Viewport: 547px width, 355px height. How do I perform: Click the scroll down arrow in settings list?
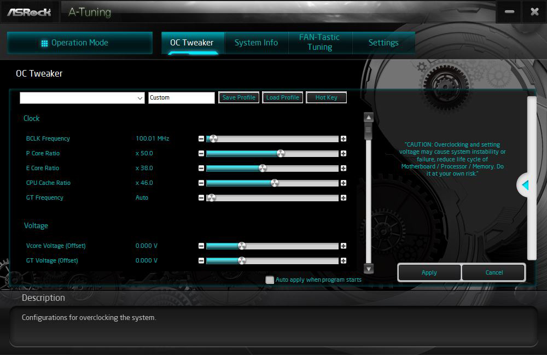pos(369,269)
